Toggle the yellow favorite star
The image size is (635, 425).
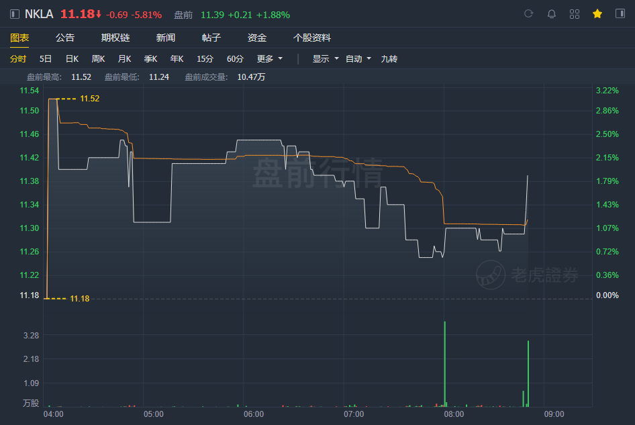tap(597, 14)
